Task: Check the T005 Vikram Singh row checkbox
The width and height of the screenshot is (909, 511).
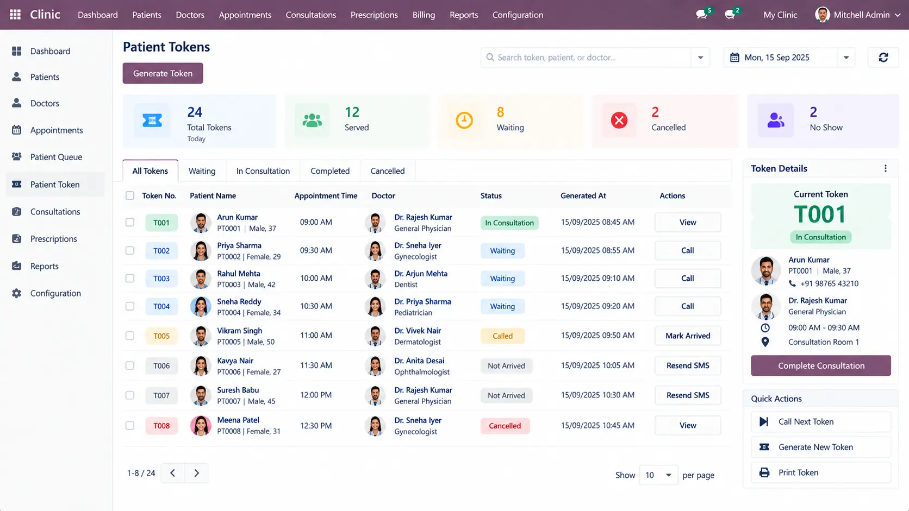Action: [129, 336]
